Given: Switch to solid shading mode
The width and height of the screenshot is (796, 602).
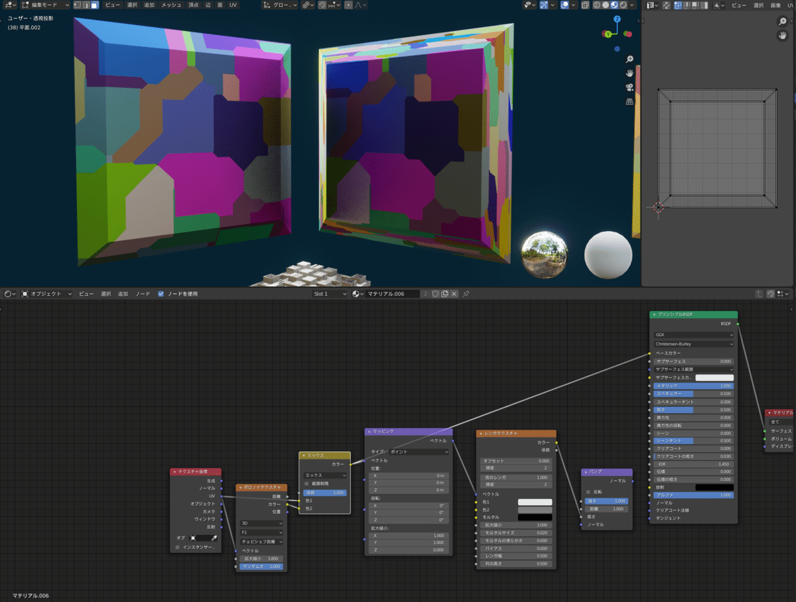Looking at the screenshot, I should click(x=606, y=5).
